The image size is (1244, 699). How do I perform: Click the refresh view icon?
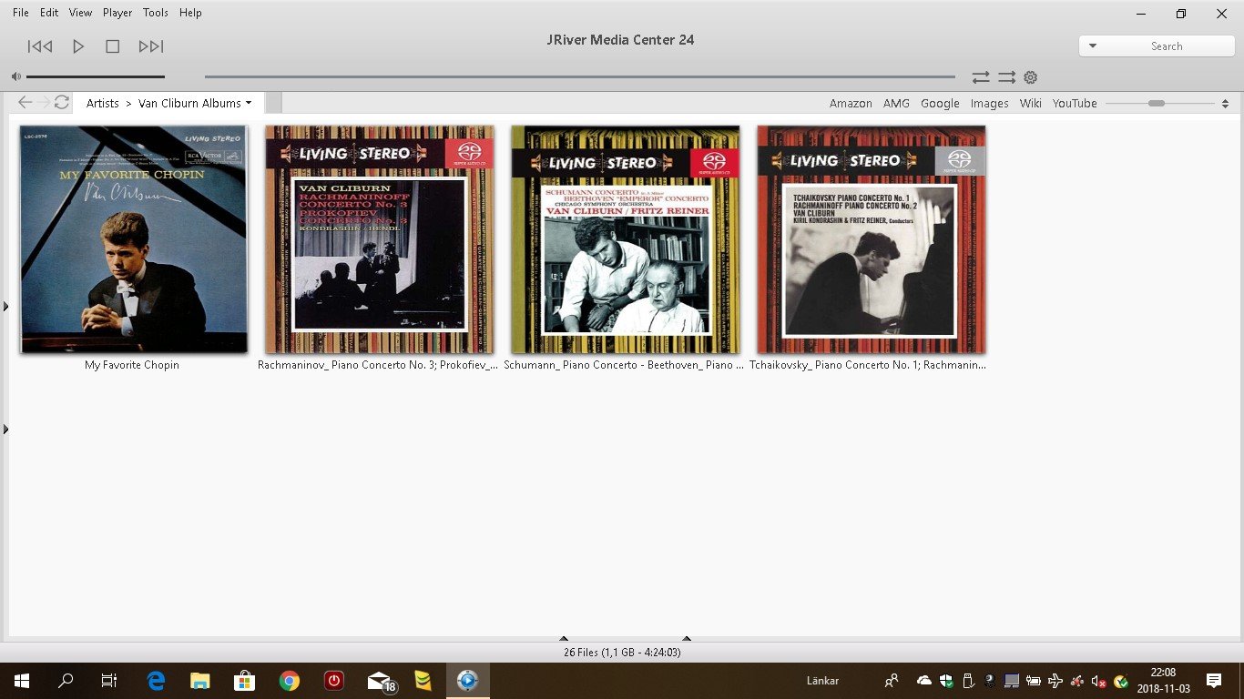tap(62, 103)
